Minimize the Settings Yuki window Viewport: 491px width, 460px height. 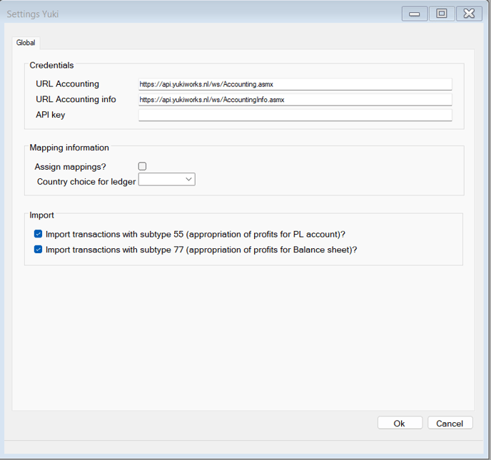pyautogui.click(x=414, y=14)
